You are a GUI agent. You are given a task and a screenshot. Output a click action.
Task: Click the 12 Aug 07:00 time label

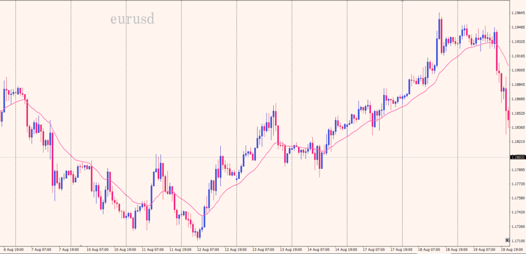208,249
